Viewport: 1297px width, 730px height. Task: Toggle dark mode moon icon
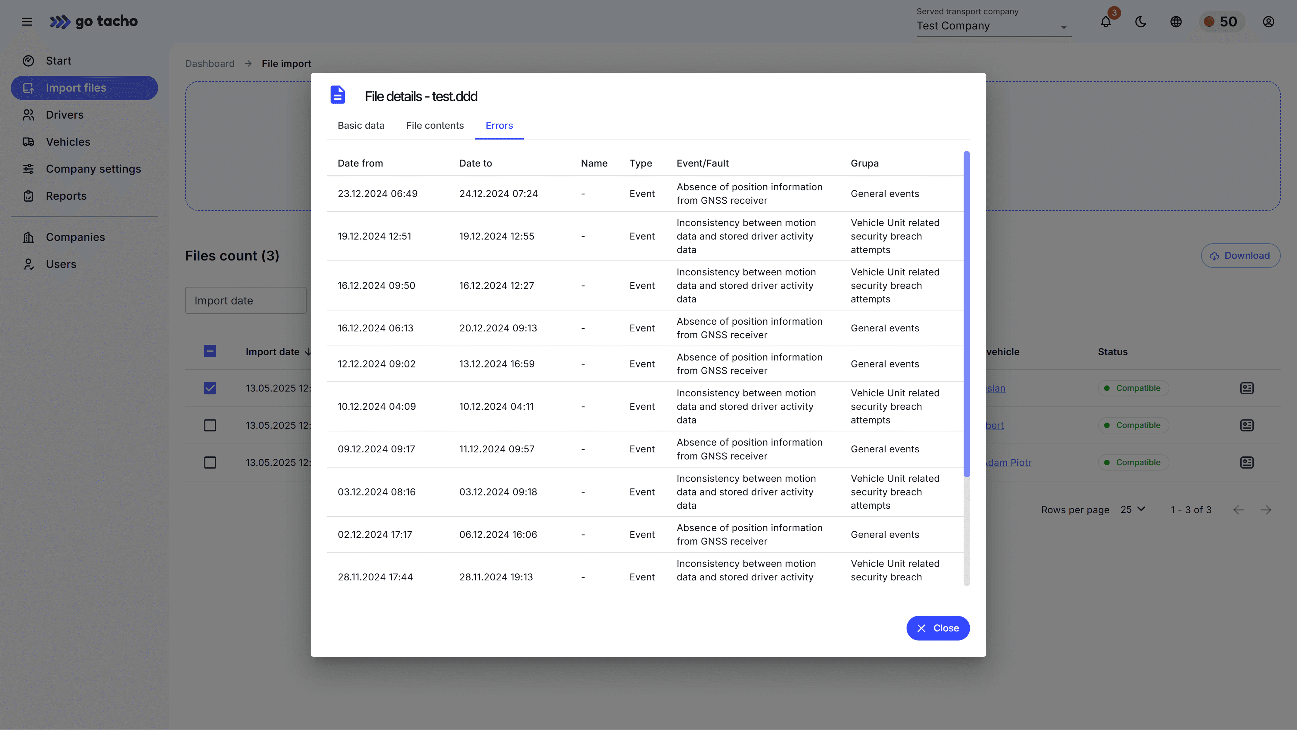pos(1141,22)
